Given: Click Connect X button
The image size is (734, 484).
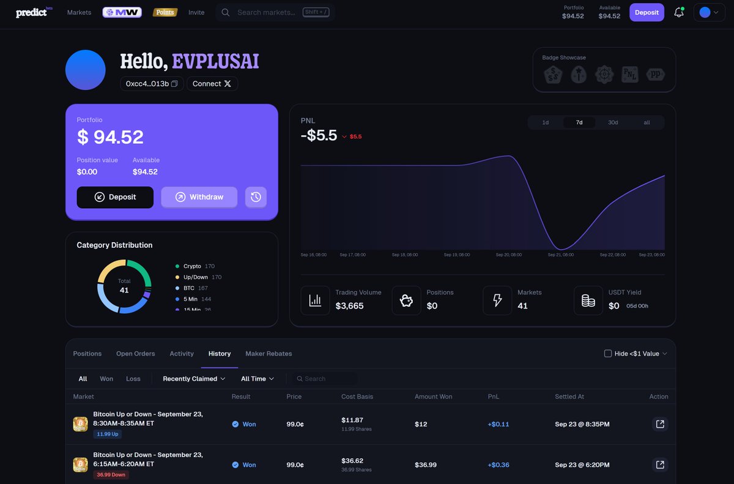Looking at the screenshot, I should 212,84.
